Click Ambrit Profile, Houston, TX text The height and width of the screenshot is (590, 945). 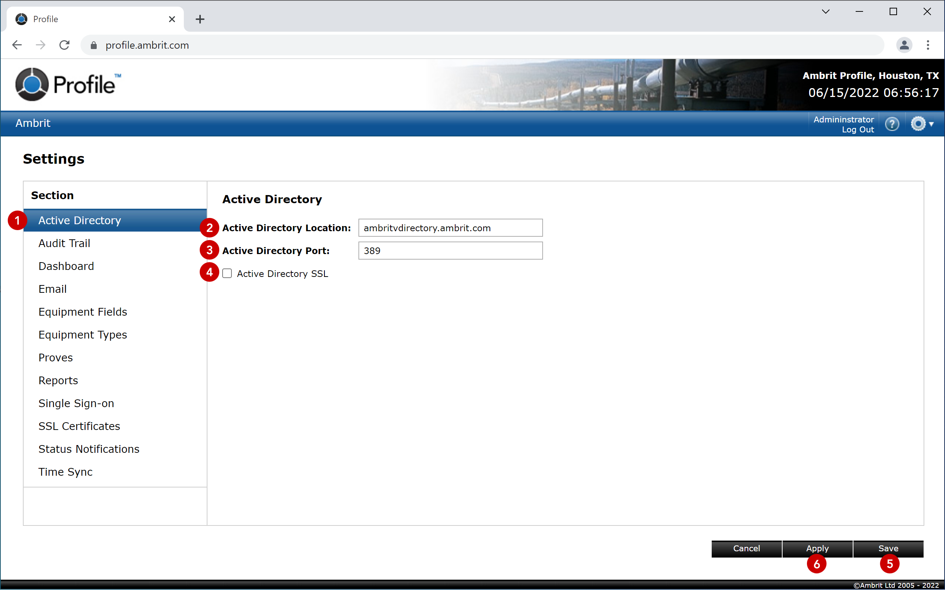870,76
